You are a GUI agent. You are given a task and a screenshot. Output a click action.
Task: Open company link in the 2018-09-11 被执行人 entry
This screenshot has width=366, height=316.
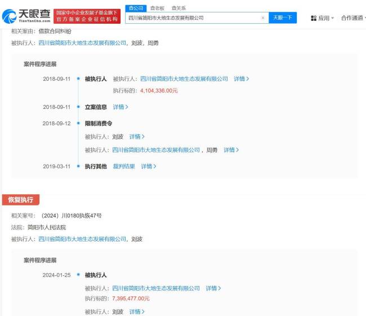point(184,79)
